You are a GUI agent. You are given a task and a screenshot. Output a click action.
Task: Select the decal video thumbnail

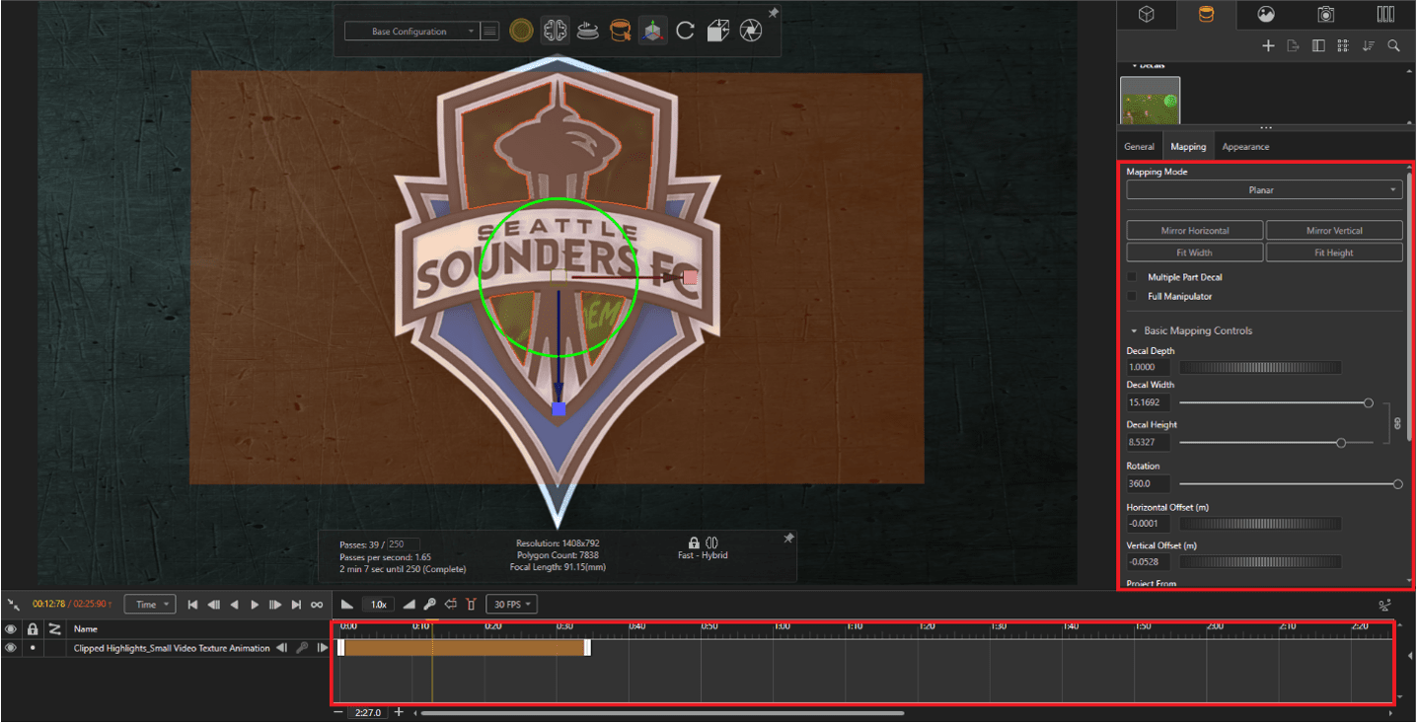[x=1150, y=101]
